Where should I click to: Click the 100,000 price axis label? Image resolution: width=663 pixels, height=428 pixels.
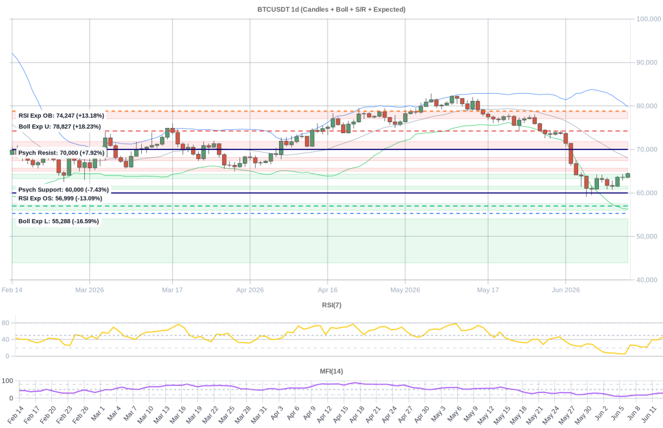pyautogui.click(x=649, y=19)
